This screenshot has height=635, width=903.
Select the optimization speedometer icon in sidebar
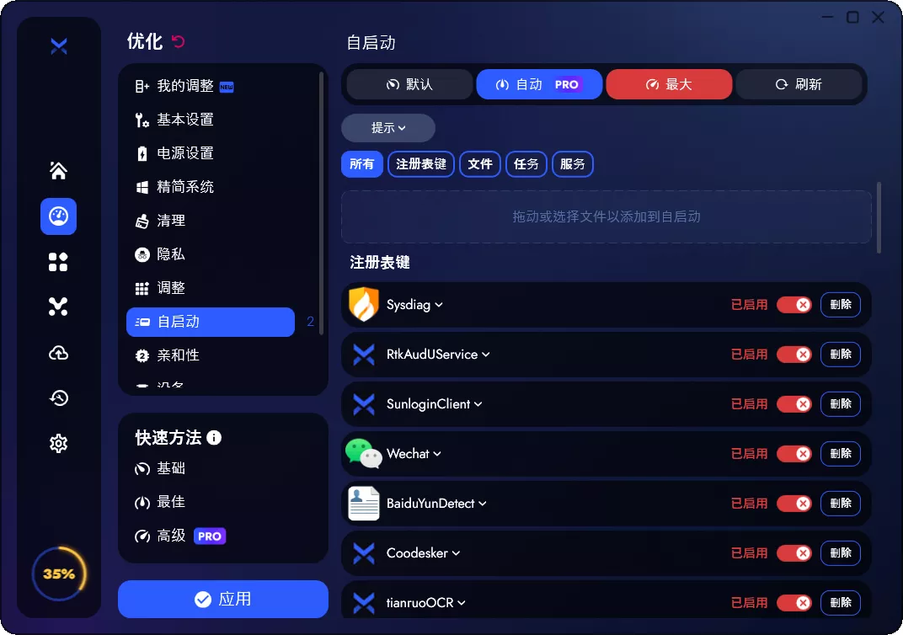point(58,216)
